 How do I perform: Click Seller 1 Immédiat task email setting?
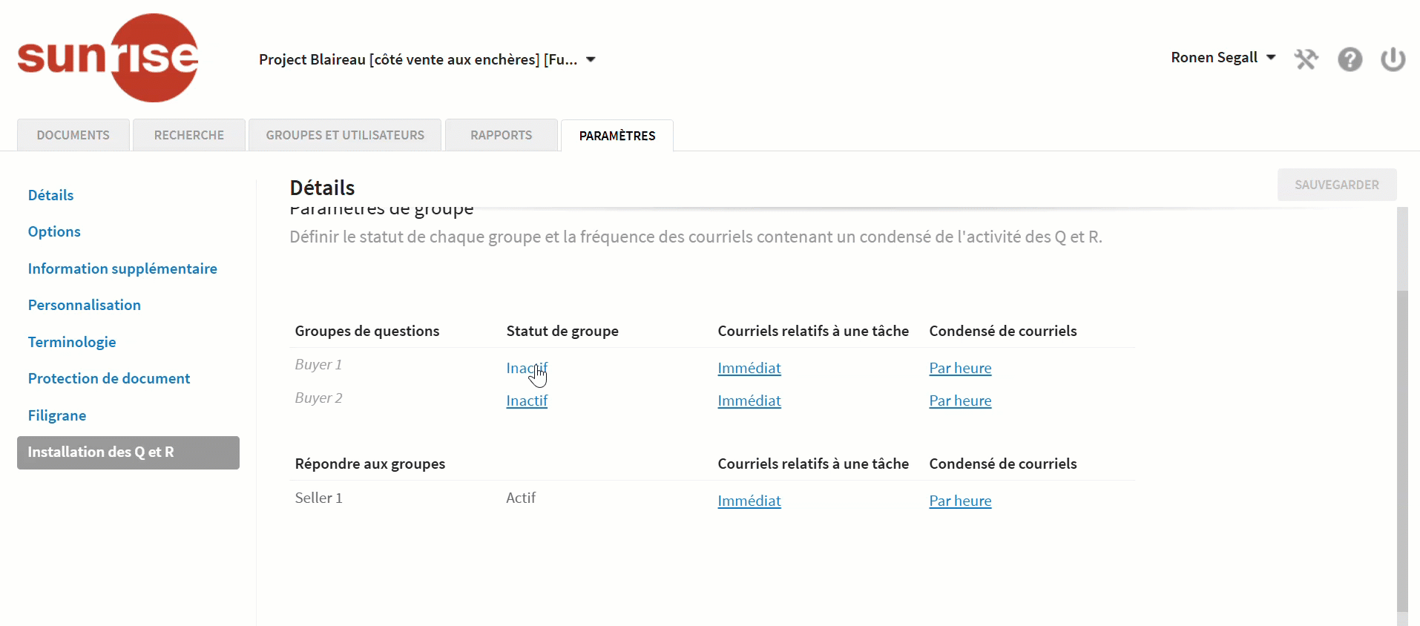pyautogui.click(x=749, y=501)
